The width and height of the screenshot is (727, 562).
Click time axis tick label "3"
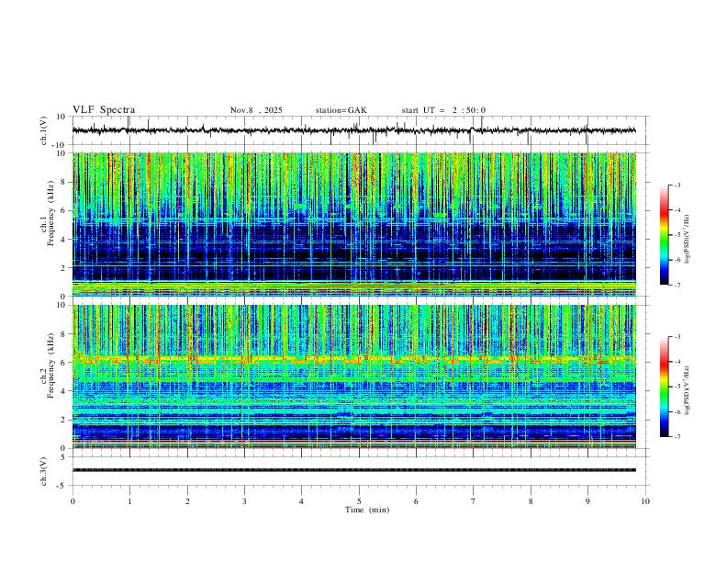pos(244,501)
